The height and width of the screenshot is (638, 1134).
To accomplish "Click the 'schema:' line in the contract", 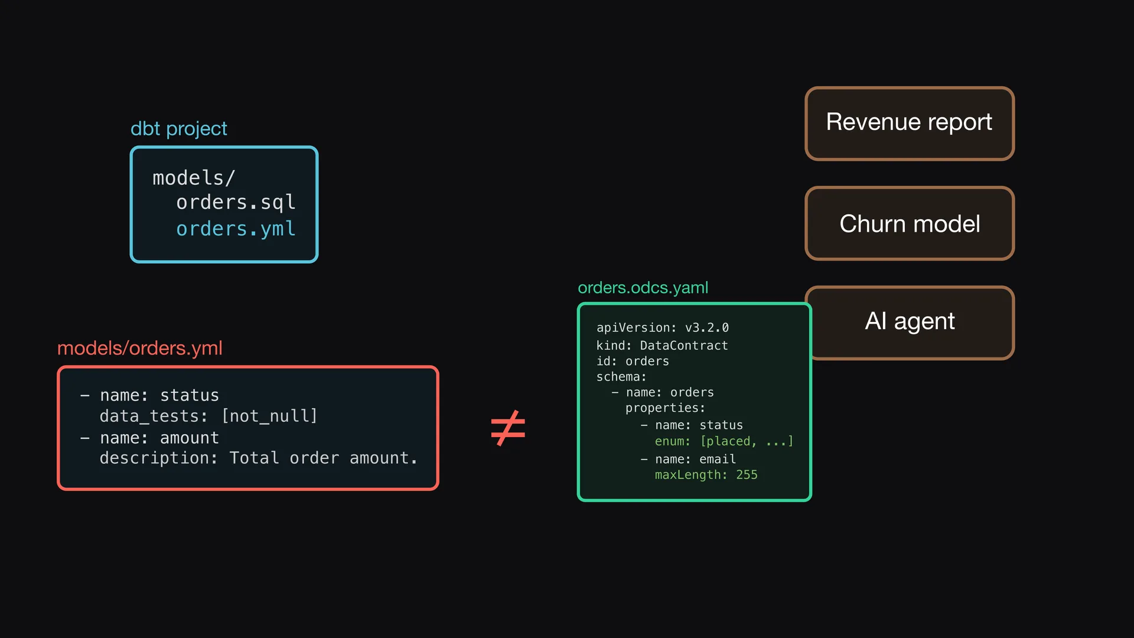I will coord(621,377).
